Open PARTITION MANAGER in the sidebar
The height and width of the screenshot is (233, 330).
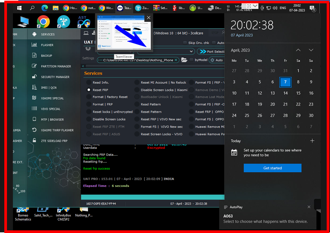(x=54, y=66)
